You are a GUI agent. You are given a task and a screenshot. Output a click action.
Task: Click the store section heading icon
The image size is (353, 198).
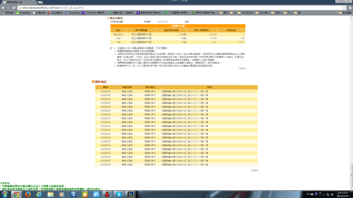(x=93, y=81)
